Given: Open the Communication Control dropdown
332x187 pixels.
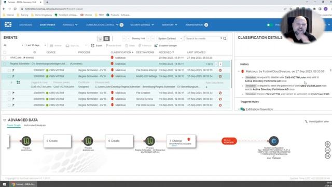Looking at the screenshot, I should coord(102,25).
